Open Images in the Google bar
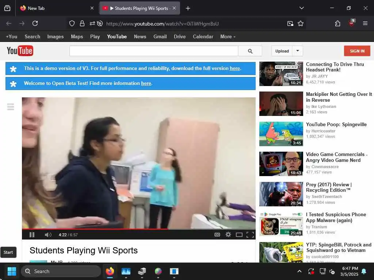The image size is (374, 280). [x=56, y=37]
